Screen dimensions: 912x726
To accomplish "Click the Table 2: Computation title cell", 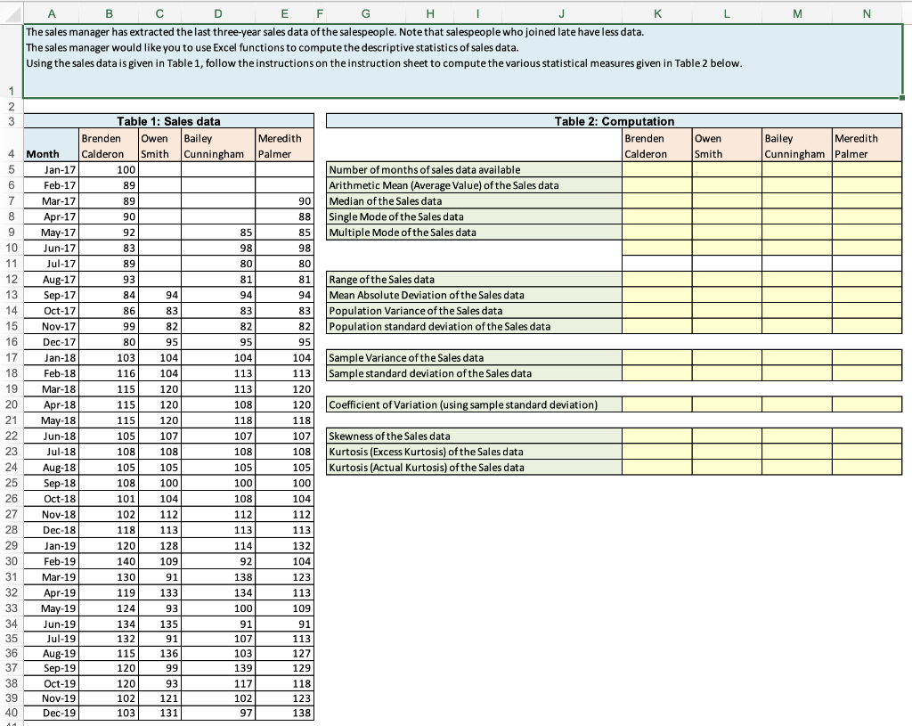I will pyautogui.click(x=615, y=121).
